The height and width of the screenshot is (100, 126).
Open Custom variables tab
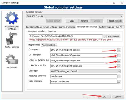106,27
